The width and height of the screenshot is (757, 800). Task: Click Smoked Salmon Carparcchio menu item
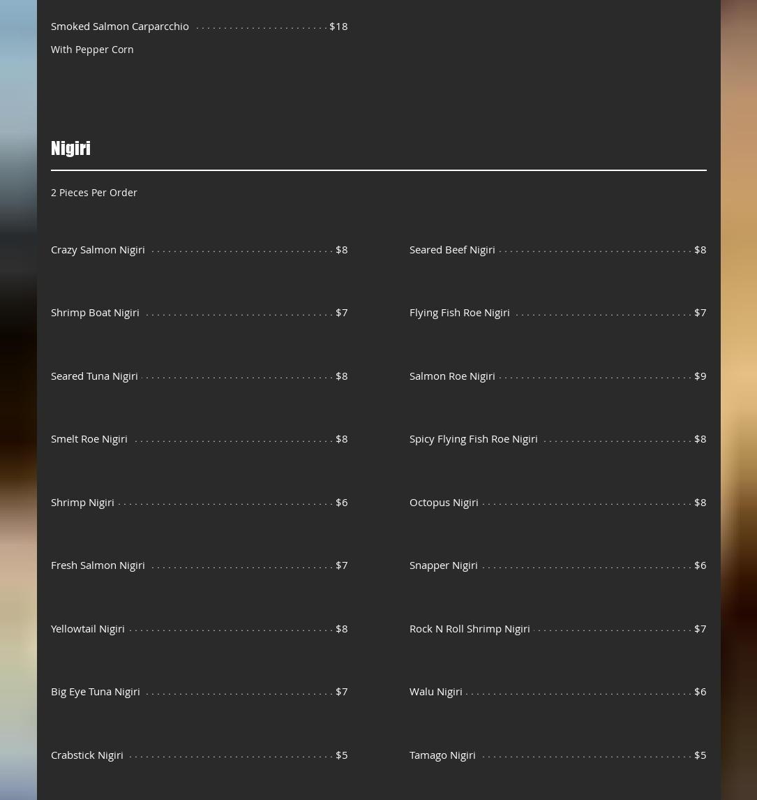coord(120,27)
